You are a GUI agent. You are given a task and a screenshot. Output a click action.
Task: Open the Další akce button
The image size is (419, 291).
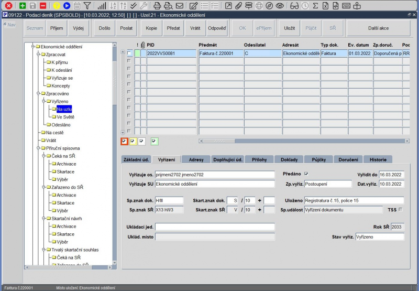(x=378, y=28)
